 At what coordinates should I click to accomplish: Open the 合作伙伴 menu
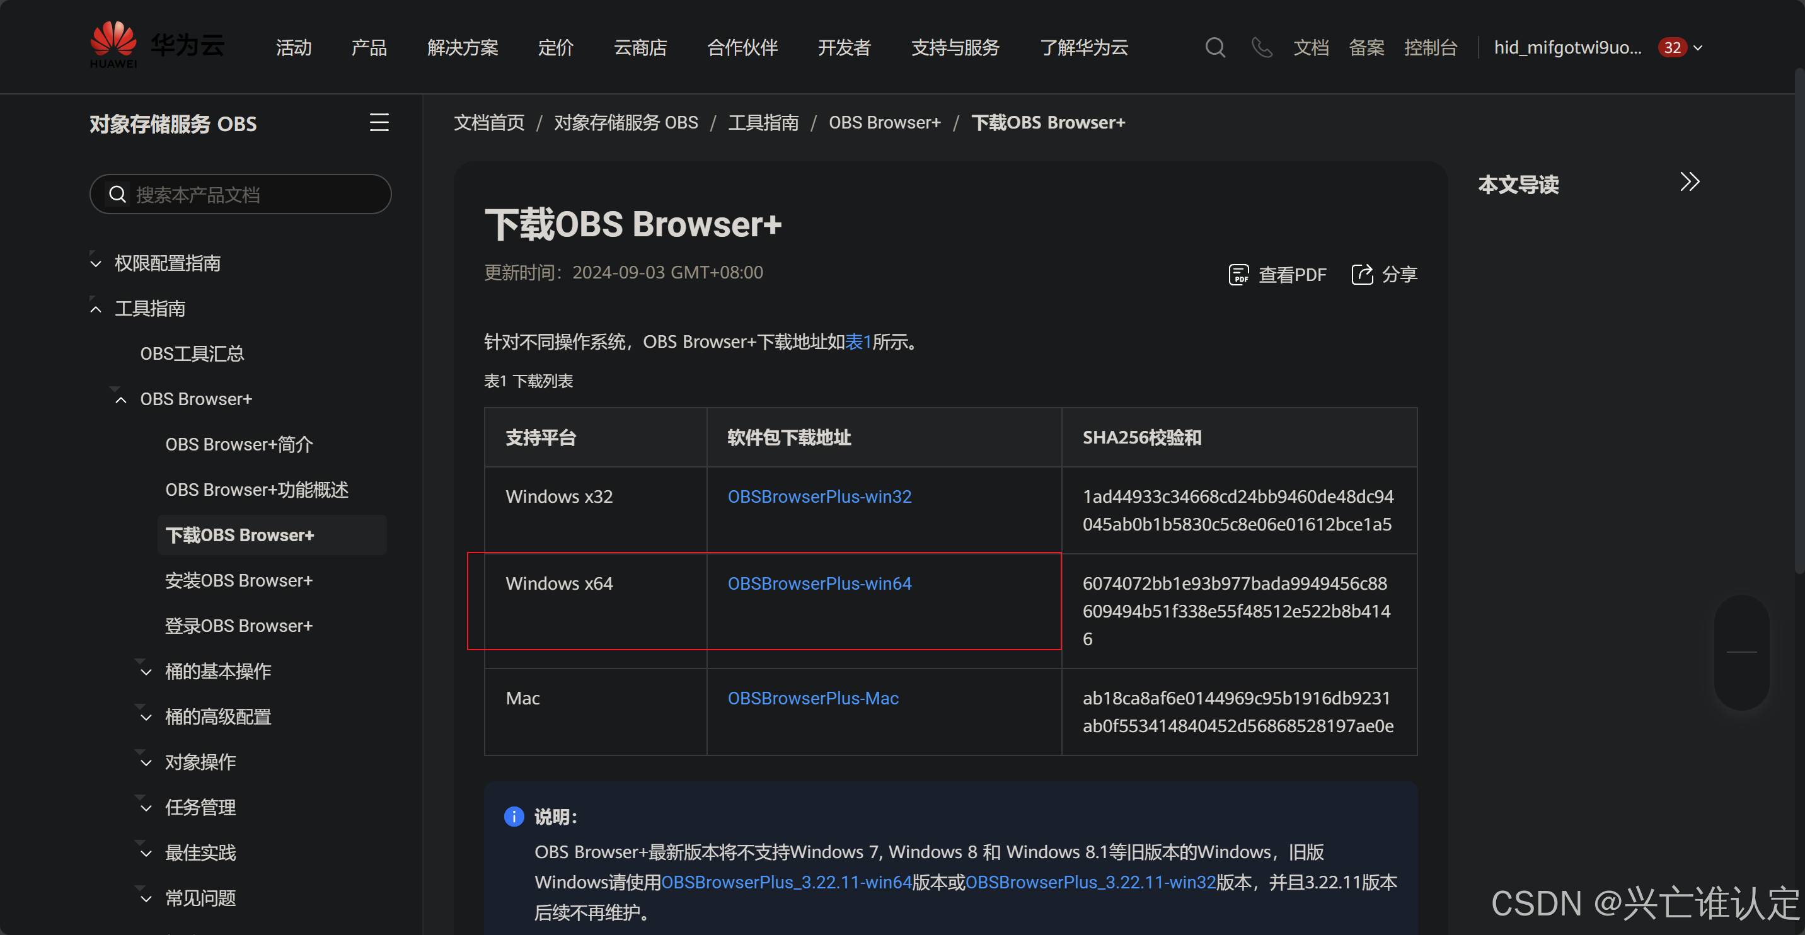(x=743, y=48)
